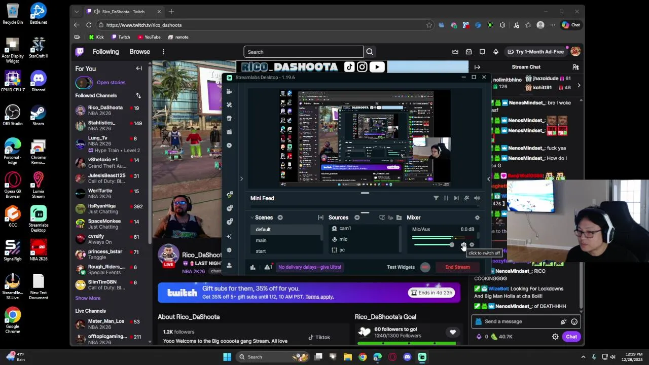649x365 pixels.
Task: Open the account profile icon in Streamlabs sidebar
Action: pyautogui.click(x=229, y=265)
